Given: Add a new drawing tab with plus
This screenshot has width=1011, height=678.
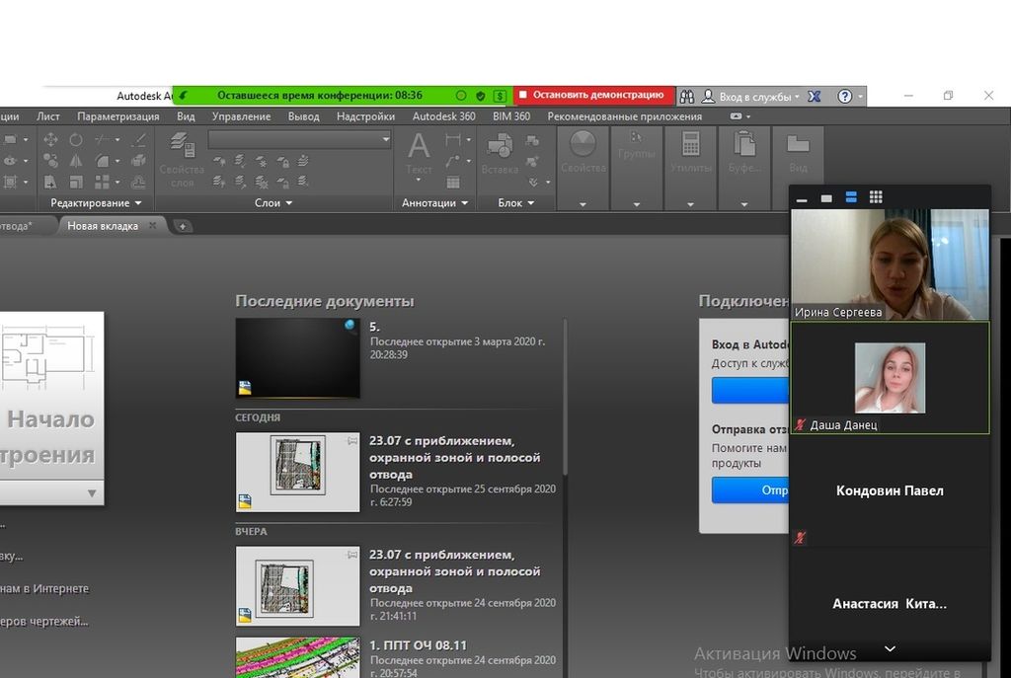Looking at the screenshot, I should pos(183,226).
